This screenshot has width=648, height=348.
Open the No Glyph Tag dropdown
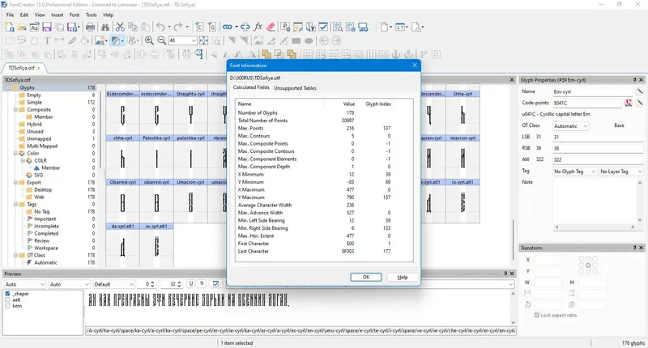[x=575, y=171]
